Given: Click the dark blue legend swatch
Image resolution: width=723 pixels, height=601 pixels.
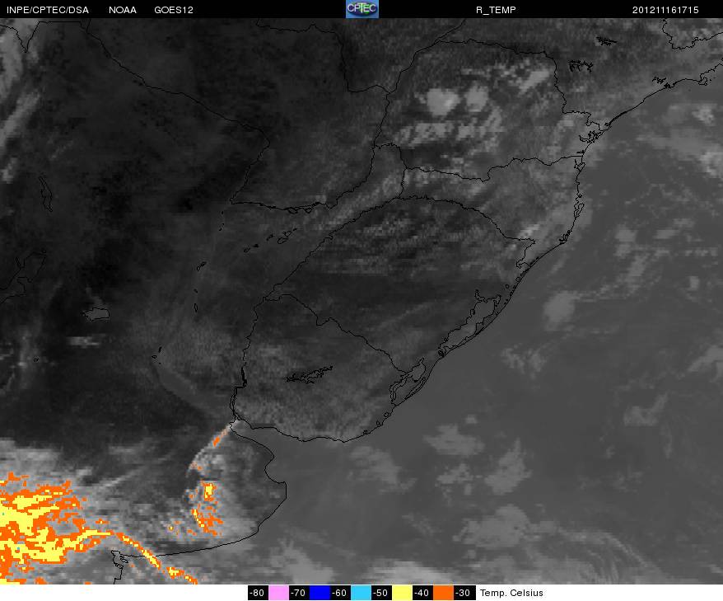Looking at the screenshot, I should [320, 593].
